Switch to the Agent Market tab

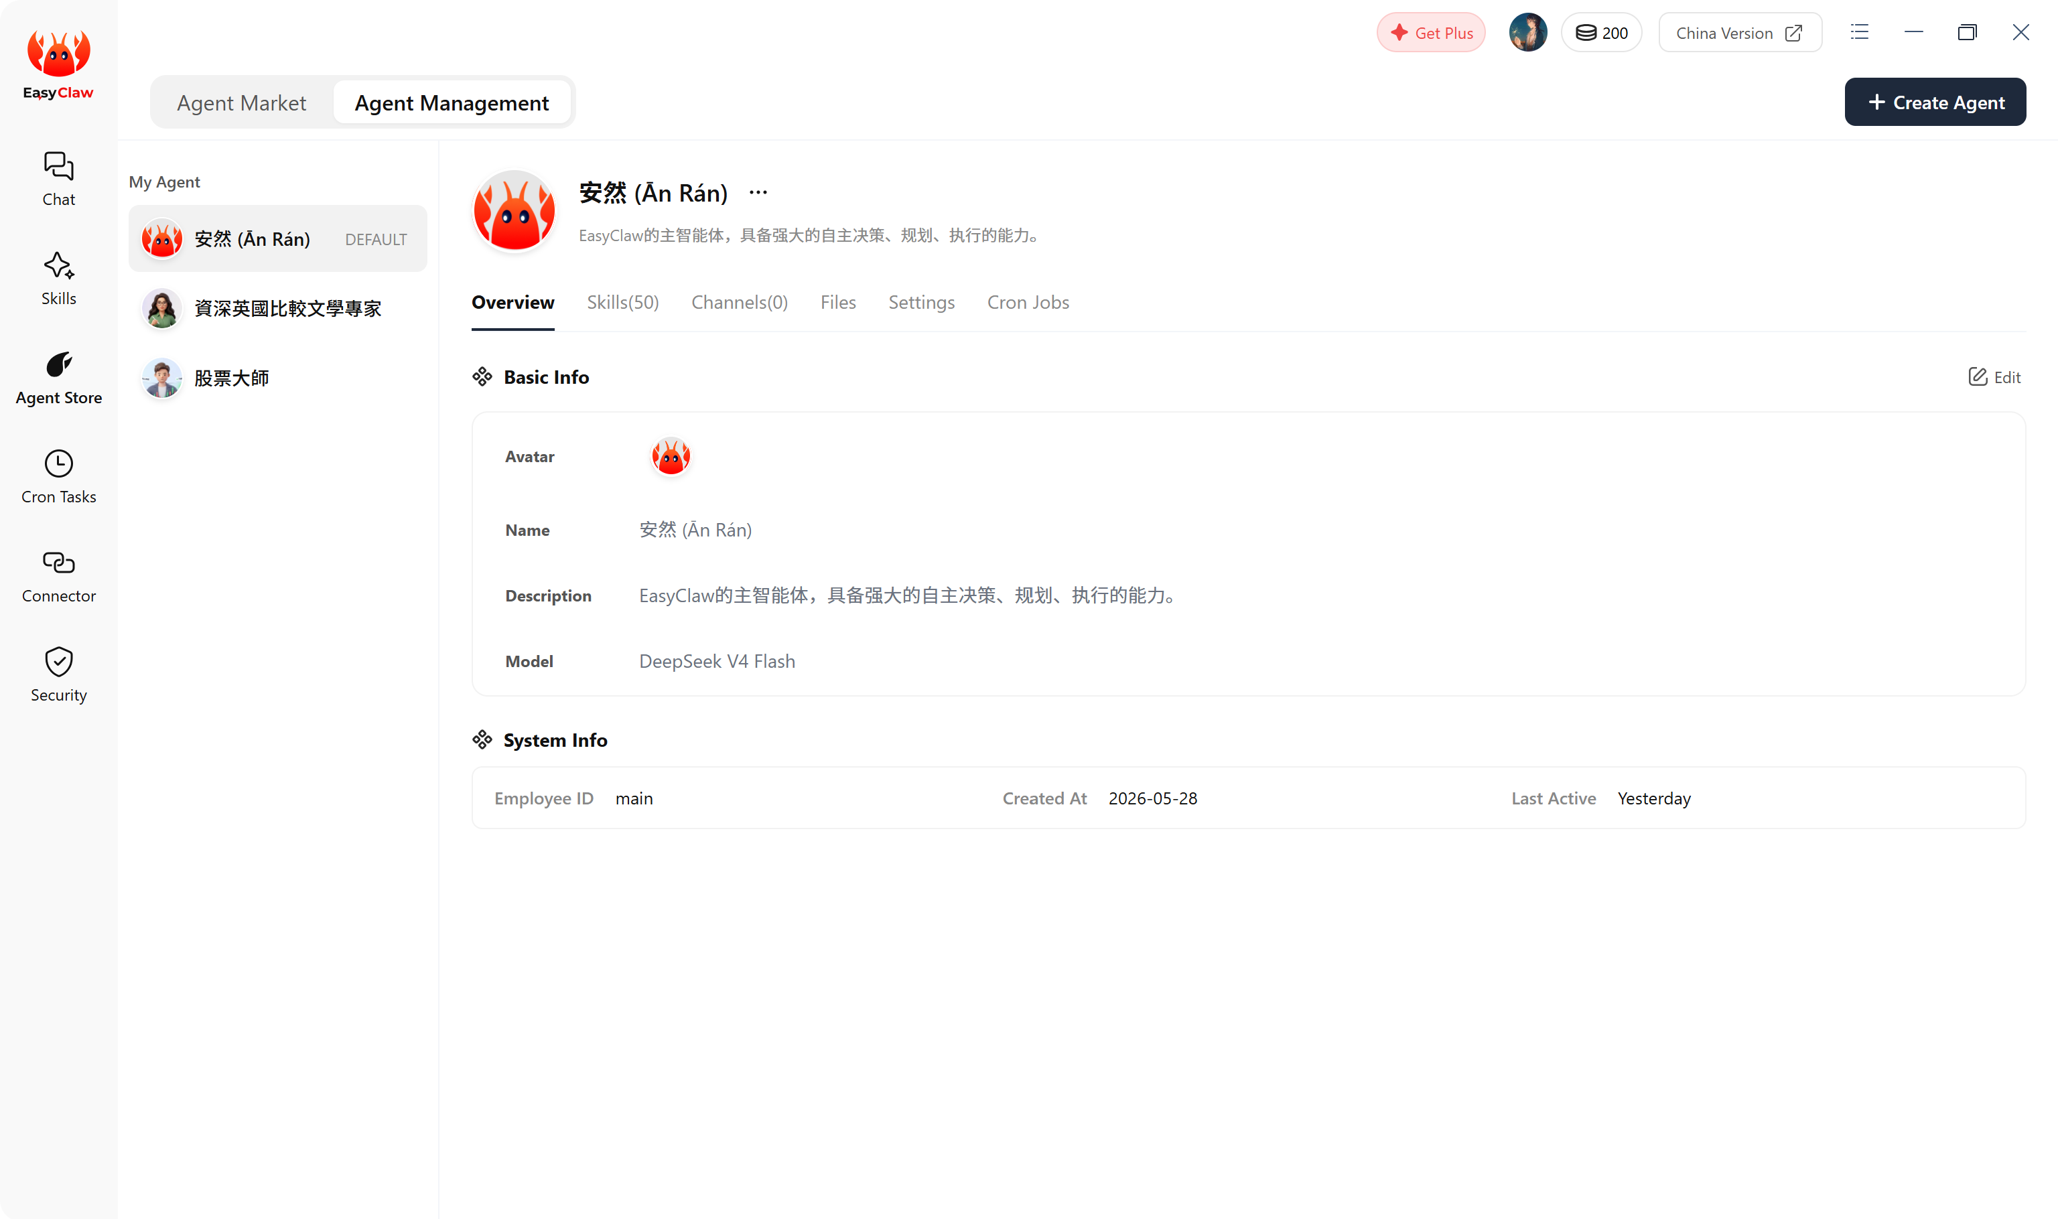point(242,102)
